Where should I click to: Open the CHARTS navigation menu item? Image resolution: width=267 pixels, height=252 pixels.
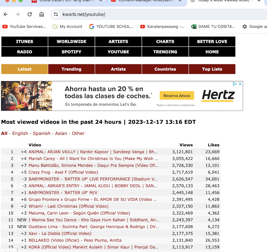(x=165, y=42)
